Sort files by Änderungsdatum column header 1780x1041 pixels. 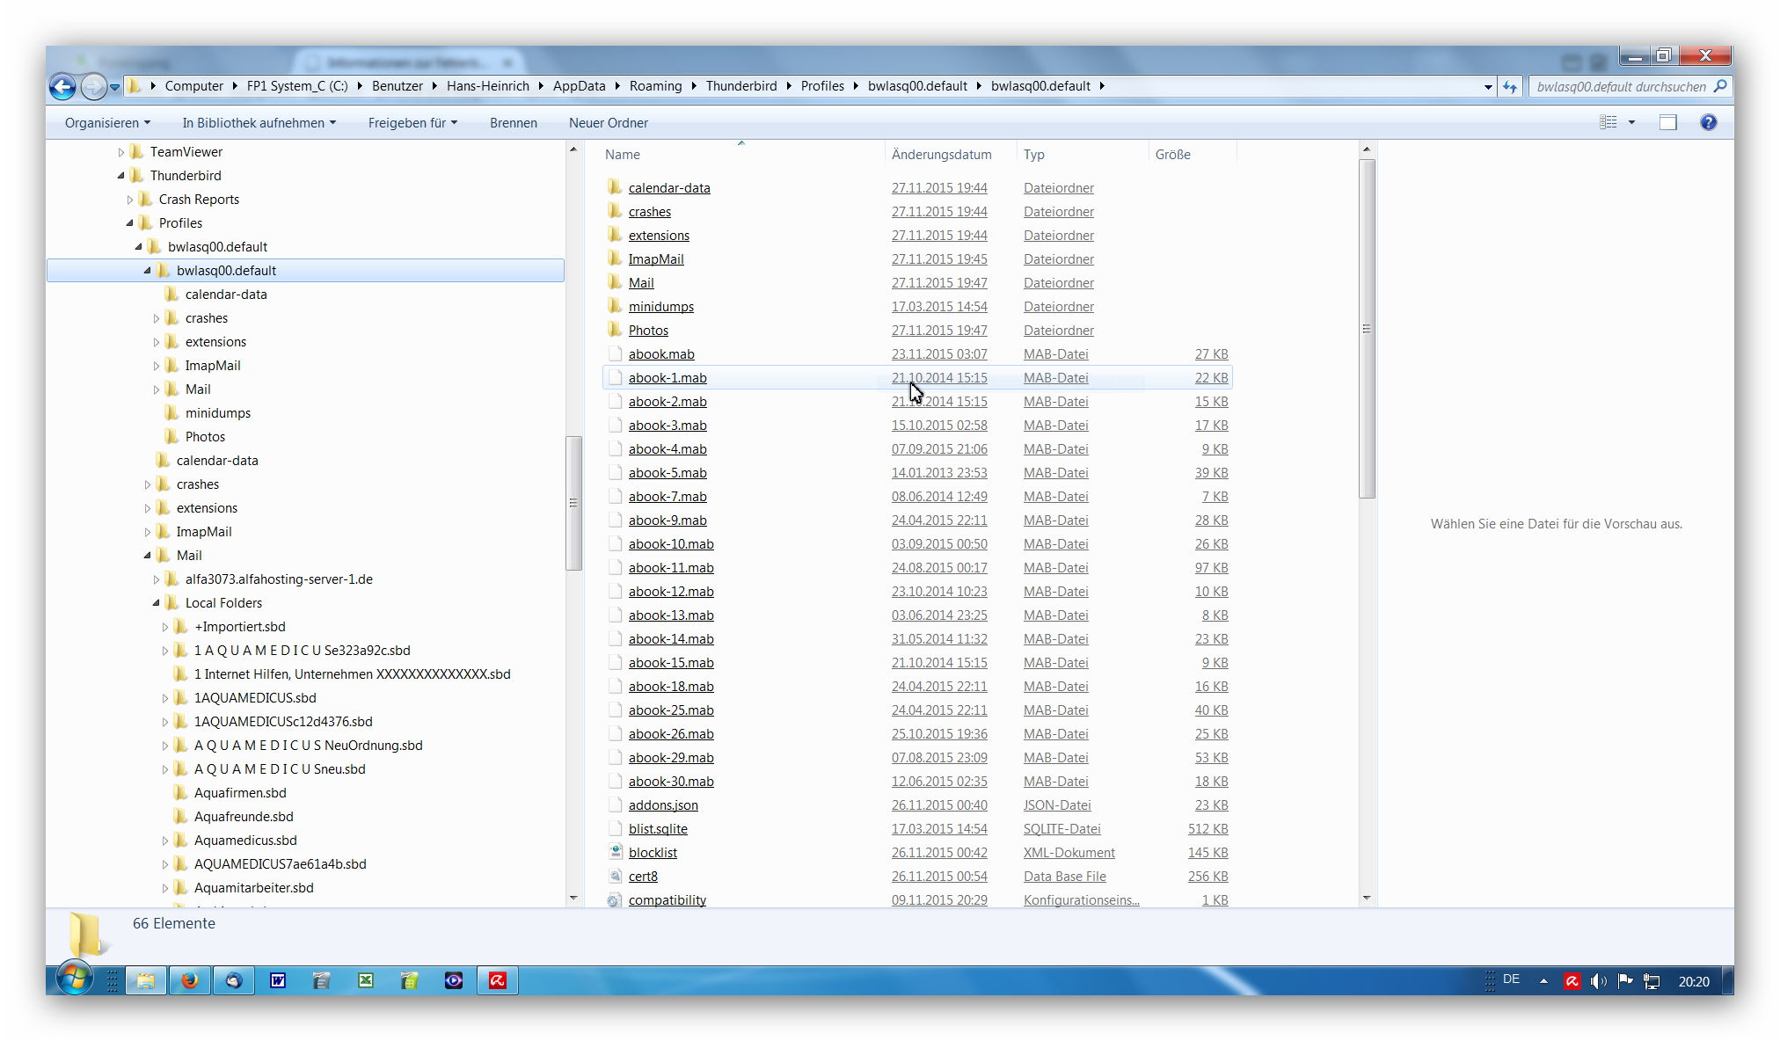pos(941,155)
